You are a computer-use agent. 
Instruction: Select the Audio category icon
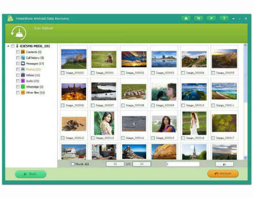pos(23,81)
